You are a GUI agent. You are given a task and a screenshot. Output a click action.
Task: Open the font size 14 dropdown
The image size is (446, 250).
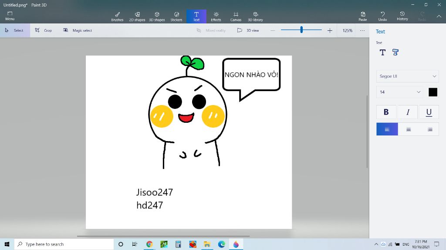pos(400,92)
